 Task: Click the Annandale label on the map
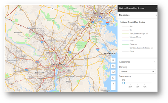coord(40,72)
